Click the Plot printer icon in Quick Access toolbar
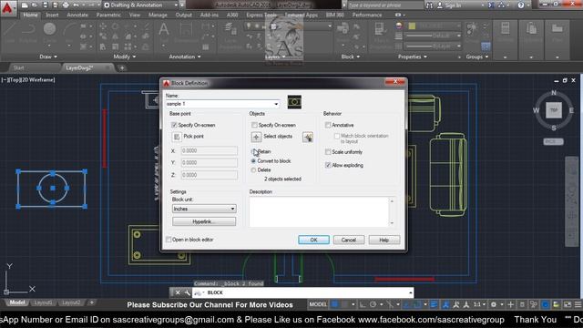This screenshot has width=583, height=328. (x=66, y=5)
